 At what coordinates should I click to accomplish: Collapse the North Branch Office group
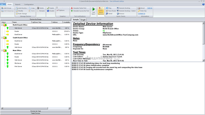click(2, 25)
